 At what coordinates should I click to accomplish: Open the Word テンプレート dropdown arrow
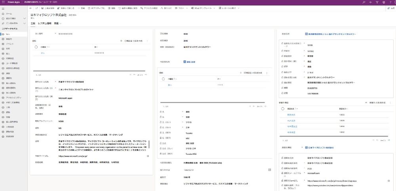(214, 8)
